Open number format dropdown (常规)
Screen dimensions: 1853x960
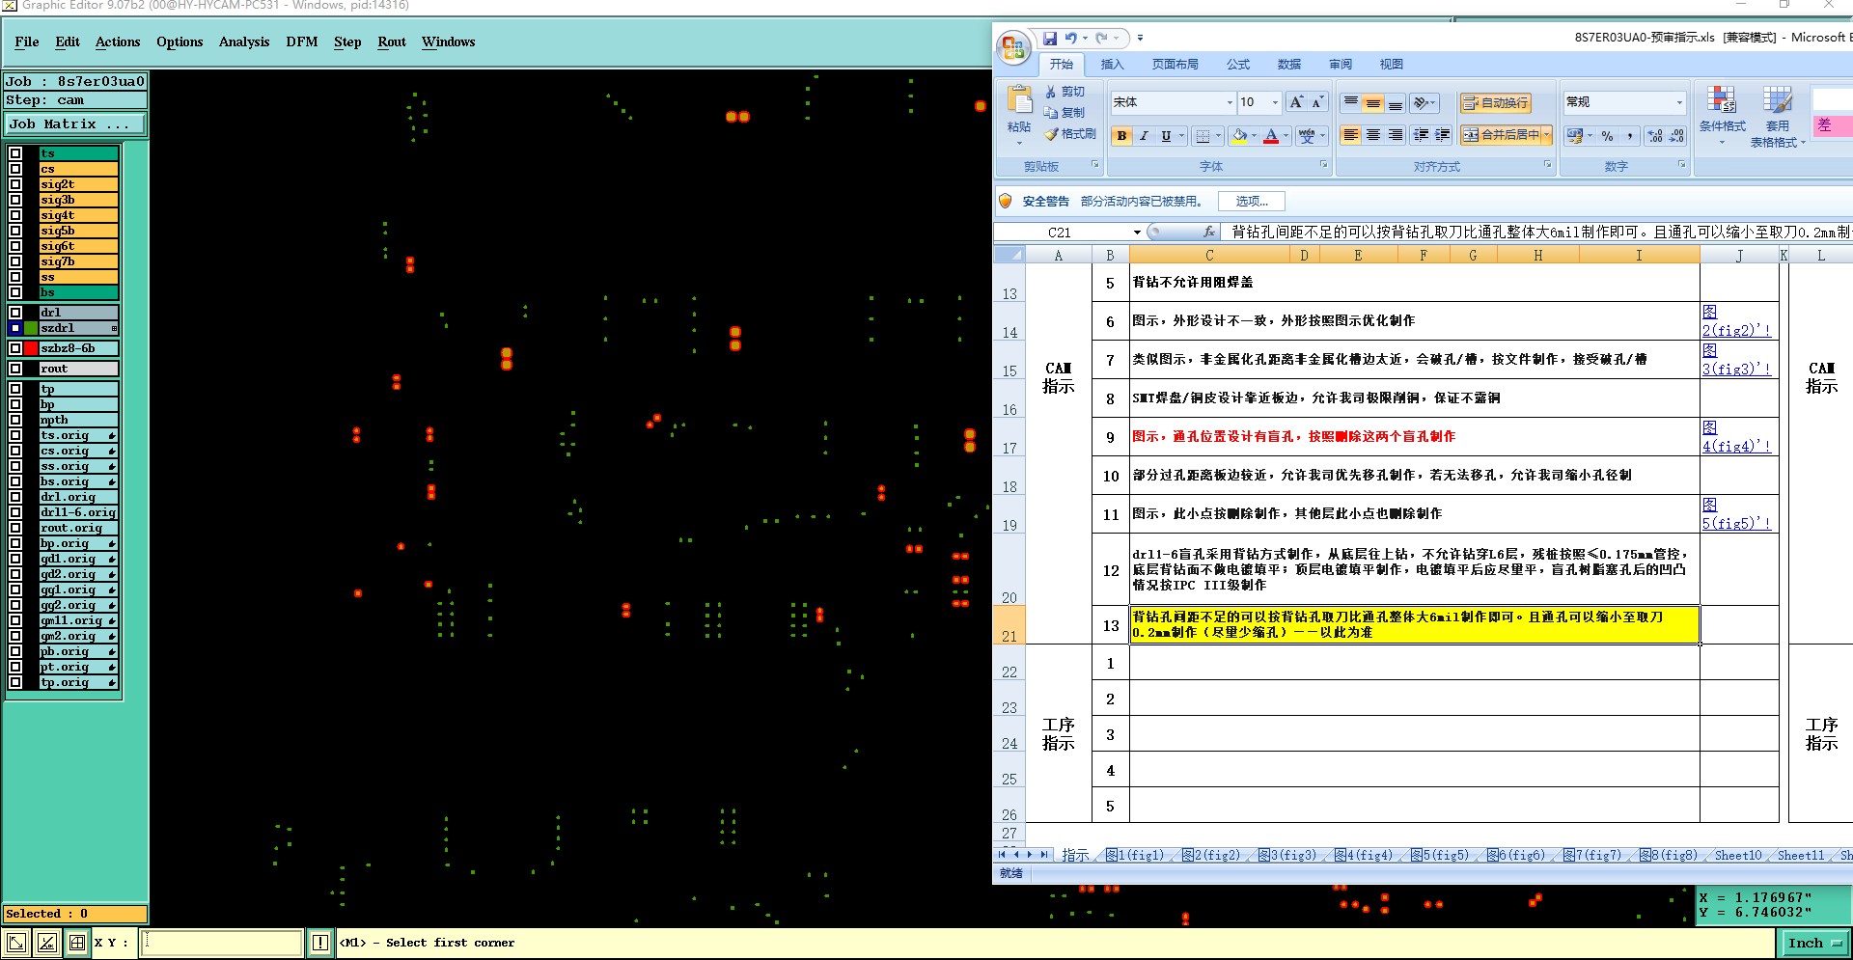[x=1679, y=102]
